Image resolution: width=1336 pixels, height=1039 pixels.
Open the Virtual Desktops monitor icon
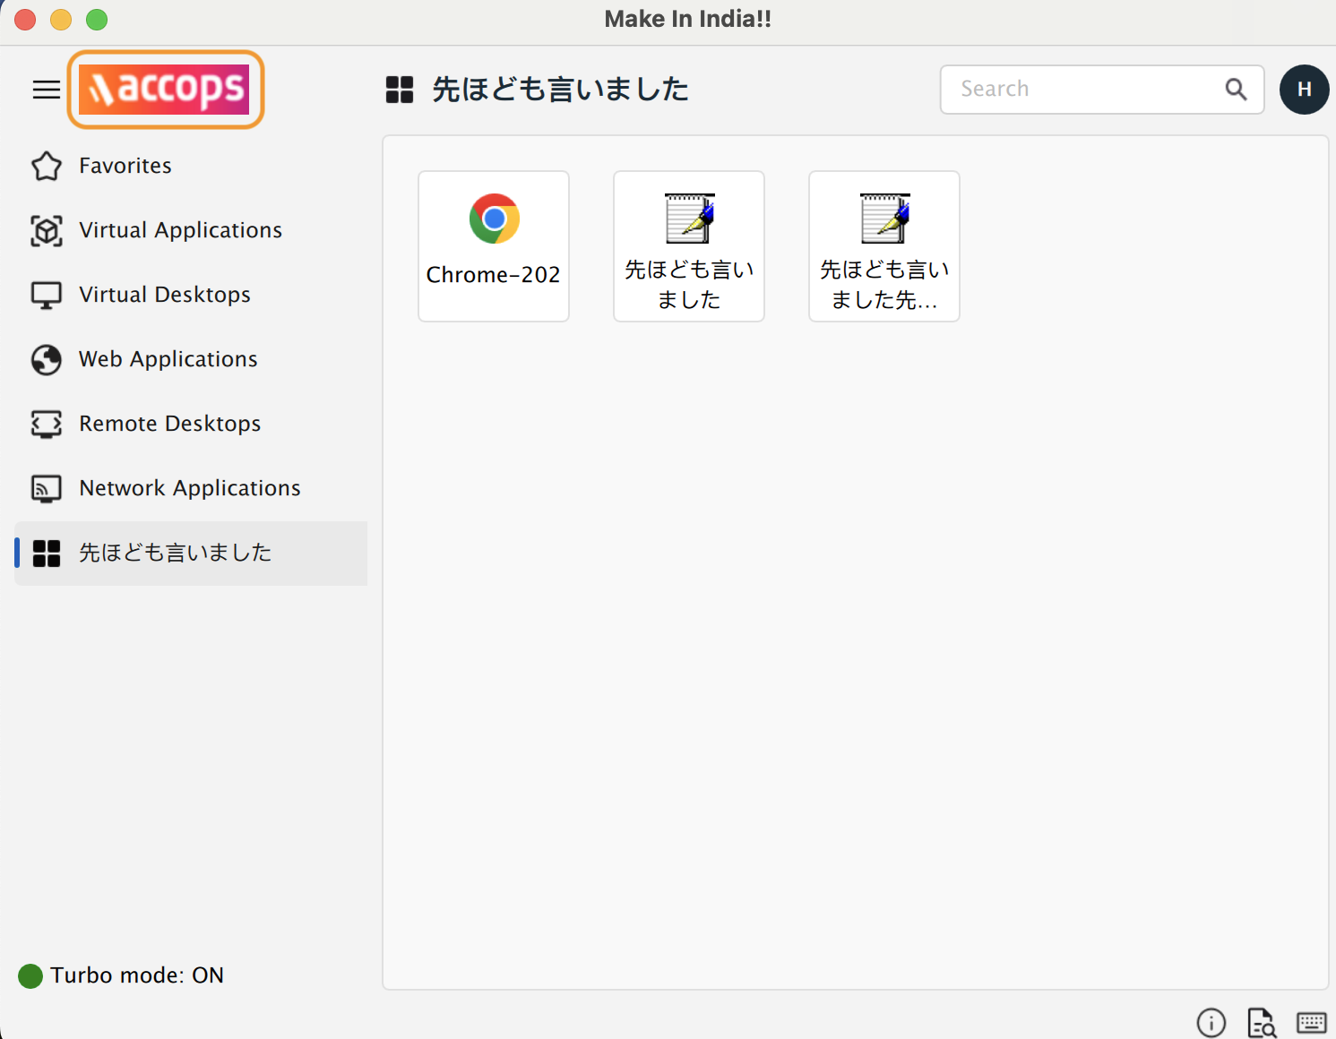point(47,296)
